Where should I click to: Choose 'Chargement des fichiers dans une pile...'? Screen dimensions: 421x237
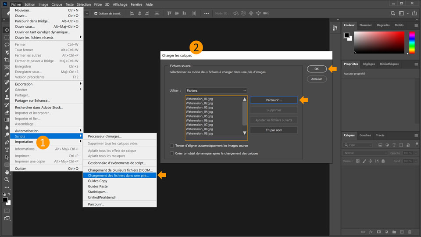tap(118, 176)
